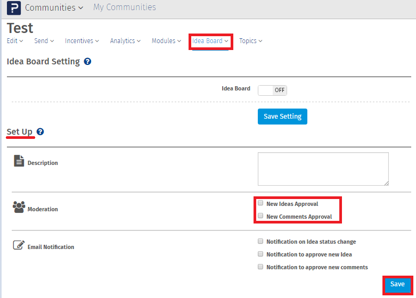Viewport: 416px width, 298px height.
Task: Tick Notification on Idea status change
Action: click(x=260, y=241)
